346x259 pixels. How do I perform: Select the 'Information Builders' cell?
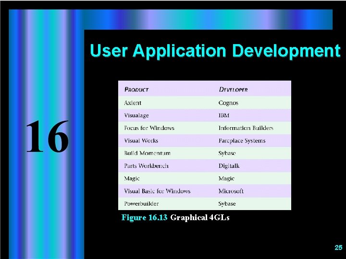coord(246,128)
